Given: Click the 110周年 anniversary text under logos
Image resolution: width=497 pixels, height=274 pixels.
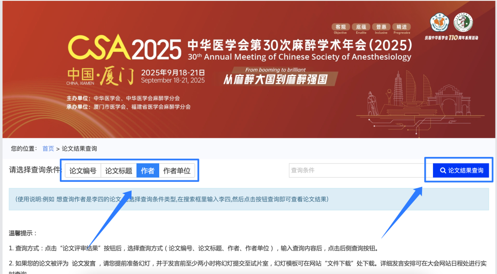Looking at the screenshot, I should 451,38.
